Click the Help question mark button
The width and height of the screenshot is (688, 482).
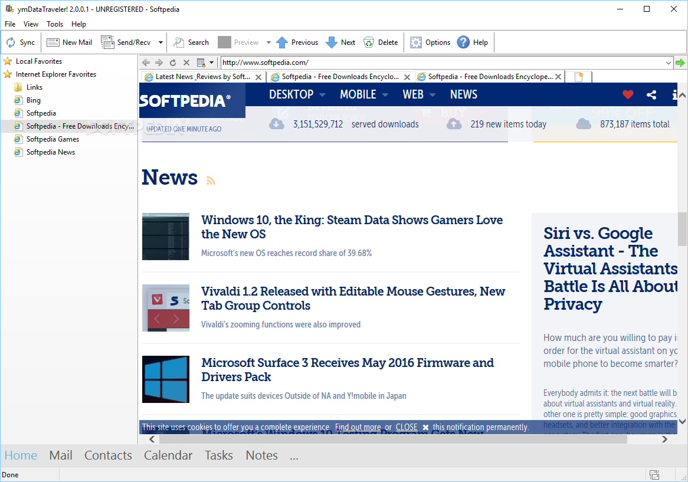(x=473, y=42)
